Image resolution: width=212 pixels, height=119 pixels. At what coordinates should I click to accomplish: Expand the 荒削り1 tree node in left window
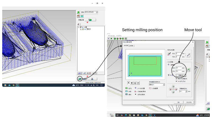pos(81,29)
